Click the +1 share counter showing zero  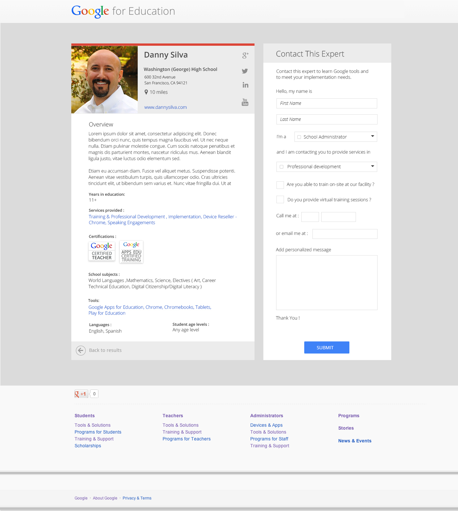(94, 394)
